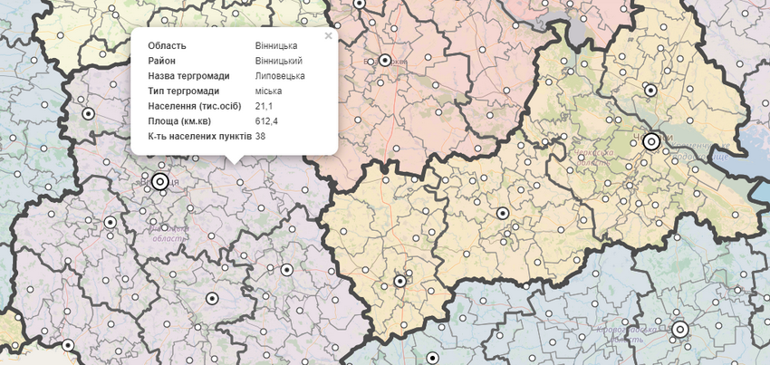This screenshot has width=770, height=365.
Task: Close the community info popup
Action: click(x=328, y=37)
